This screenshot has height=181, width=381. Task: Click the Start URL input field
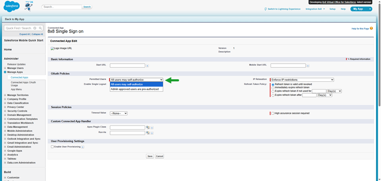coord(127,66)
